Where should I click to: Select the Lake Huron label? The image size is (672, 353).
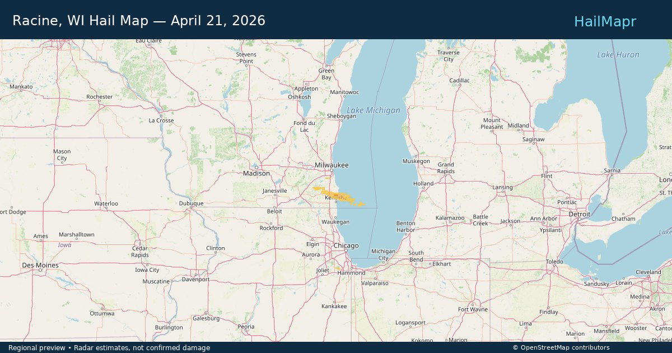(618, 55)
